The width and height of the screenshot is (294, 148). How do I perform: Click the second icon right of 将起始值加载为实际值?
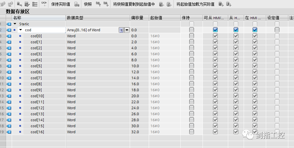coord(229,4)
